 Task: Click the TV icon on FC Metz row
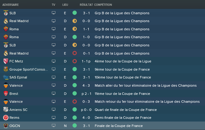pos(54,61)
